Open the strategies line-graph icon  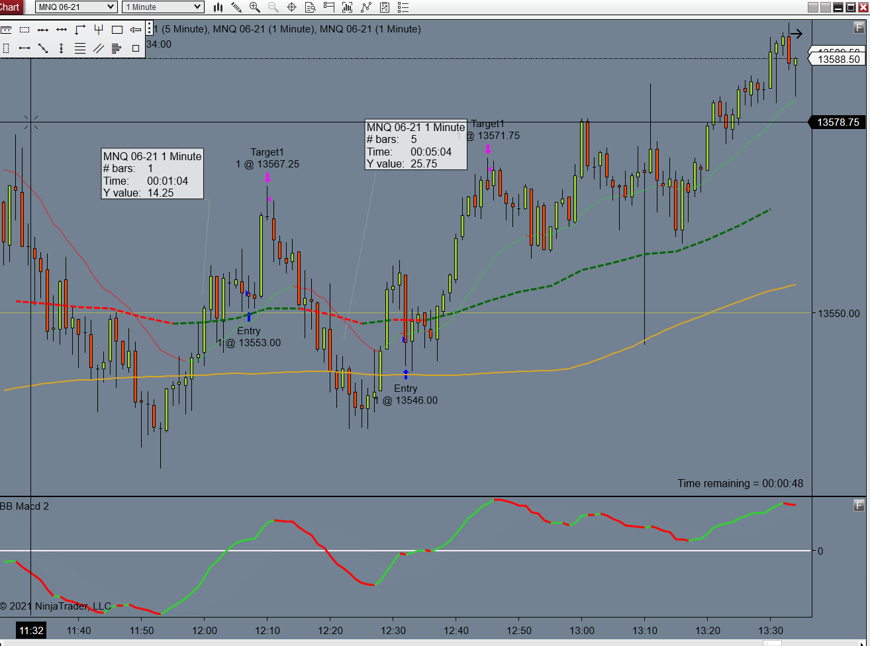(x=366, y=7)
